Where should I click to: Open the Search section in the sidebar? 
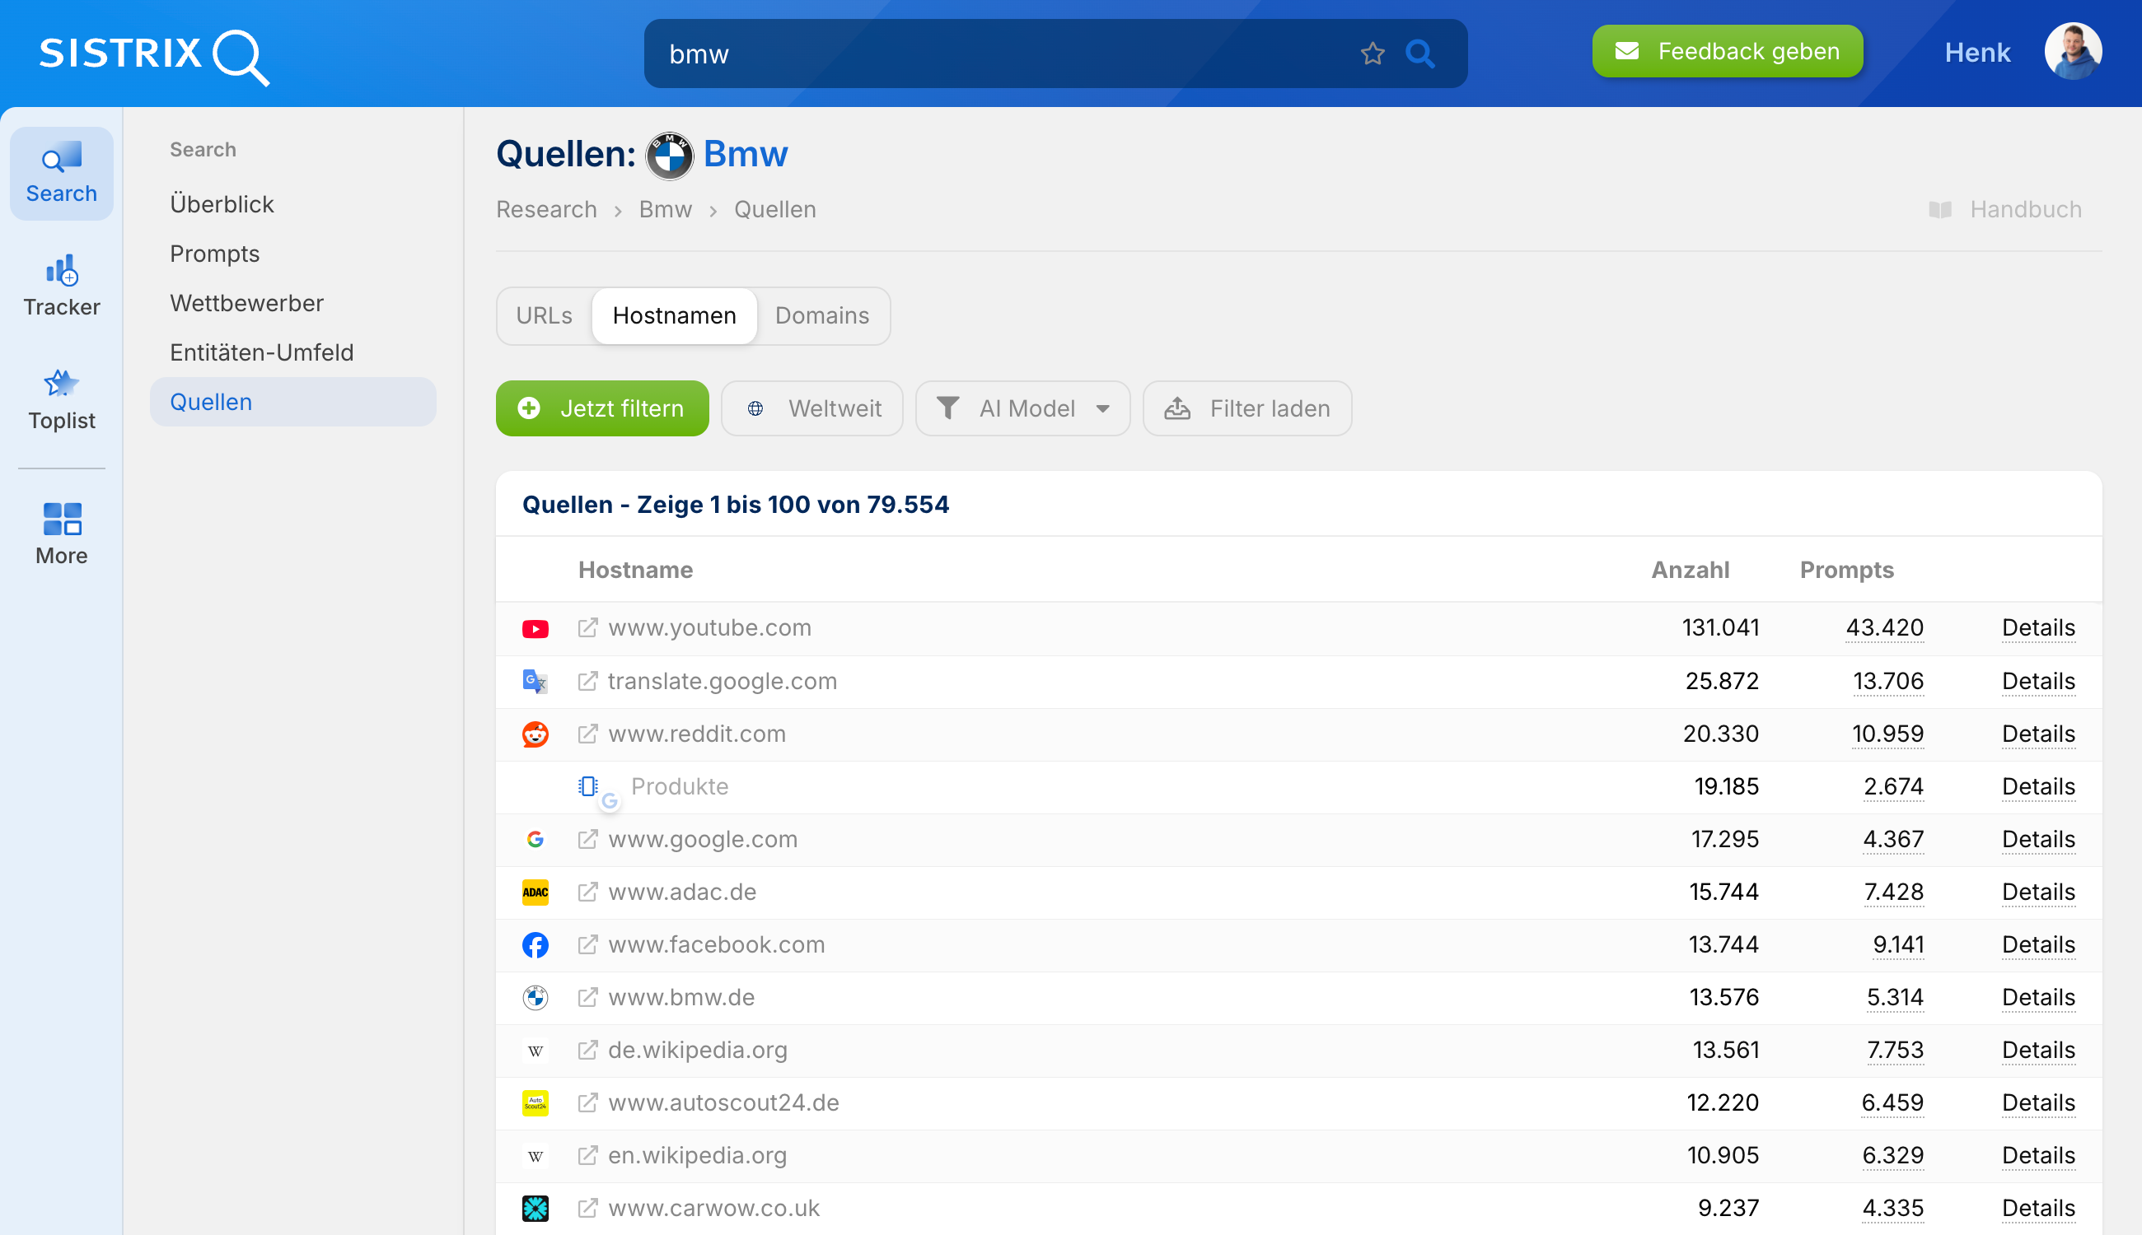[60, 172]
